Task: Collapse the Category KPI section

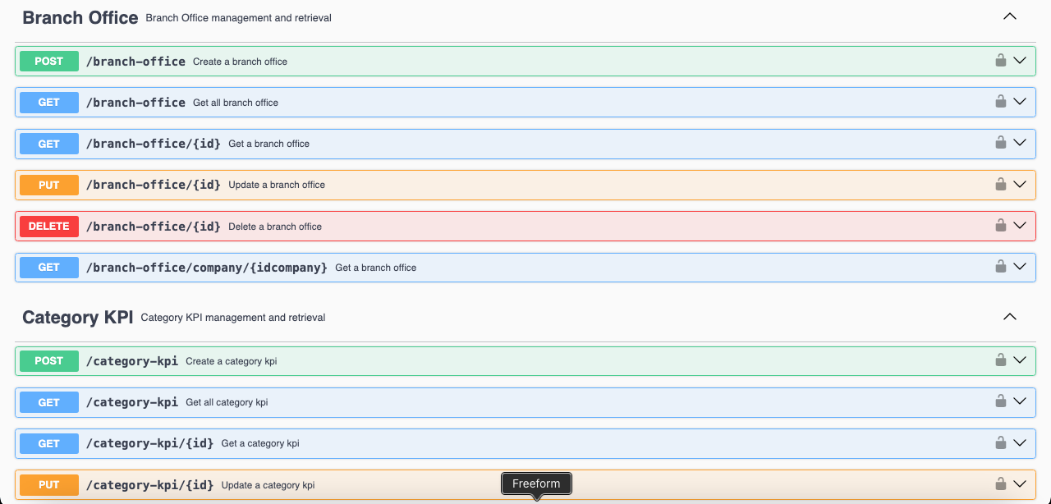Action: tap(1010, 317)
